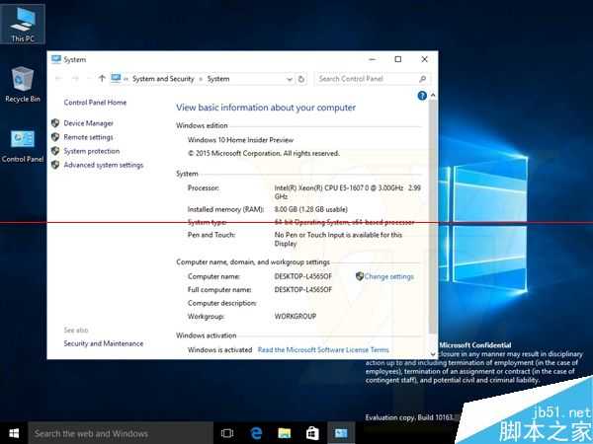593x444 pixels.
Task: Open Remote settings link
Action: pyautogui.click(x=88, y=137)
